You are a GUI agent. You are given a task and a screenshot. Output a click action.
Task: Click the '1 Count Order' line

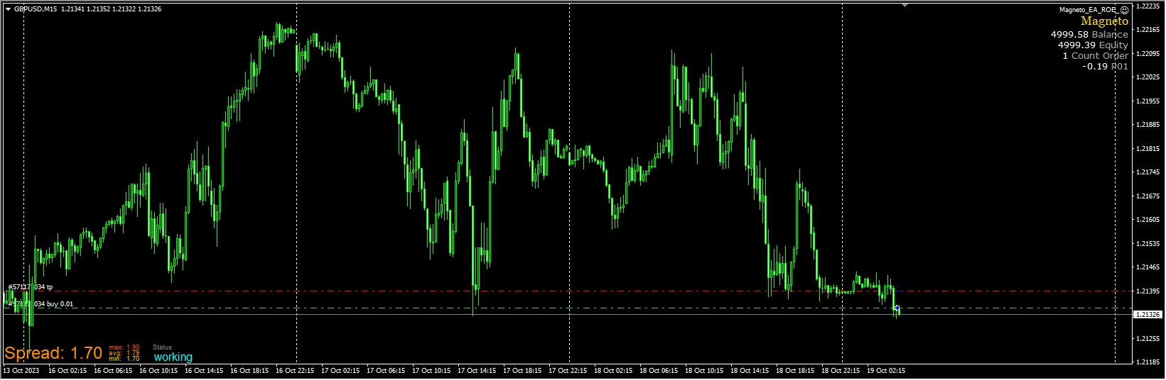coord(1096,55)
